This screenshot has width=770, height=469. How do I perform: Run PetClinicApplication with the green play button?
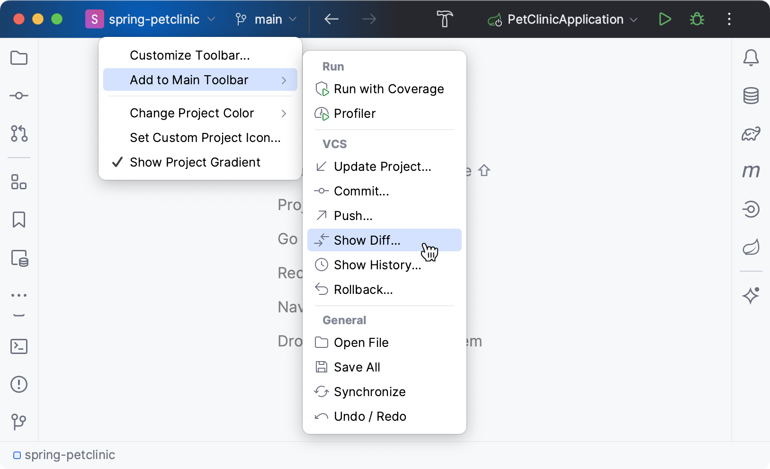(x=665, y=19)
